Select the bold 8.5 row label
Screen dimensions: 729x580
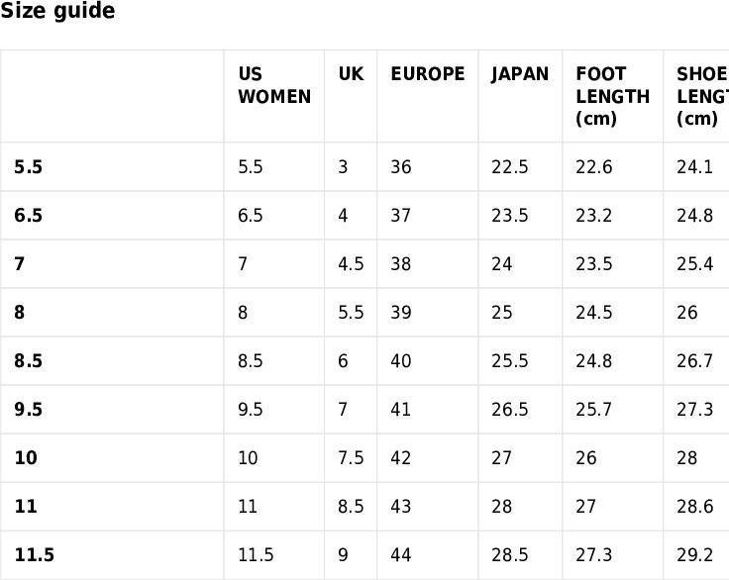[x=29, y=360]
